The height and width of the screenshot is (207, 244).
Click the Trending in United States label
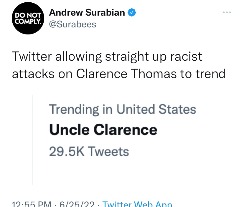coord(123,109)
